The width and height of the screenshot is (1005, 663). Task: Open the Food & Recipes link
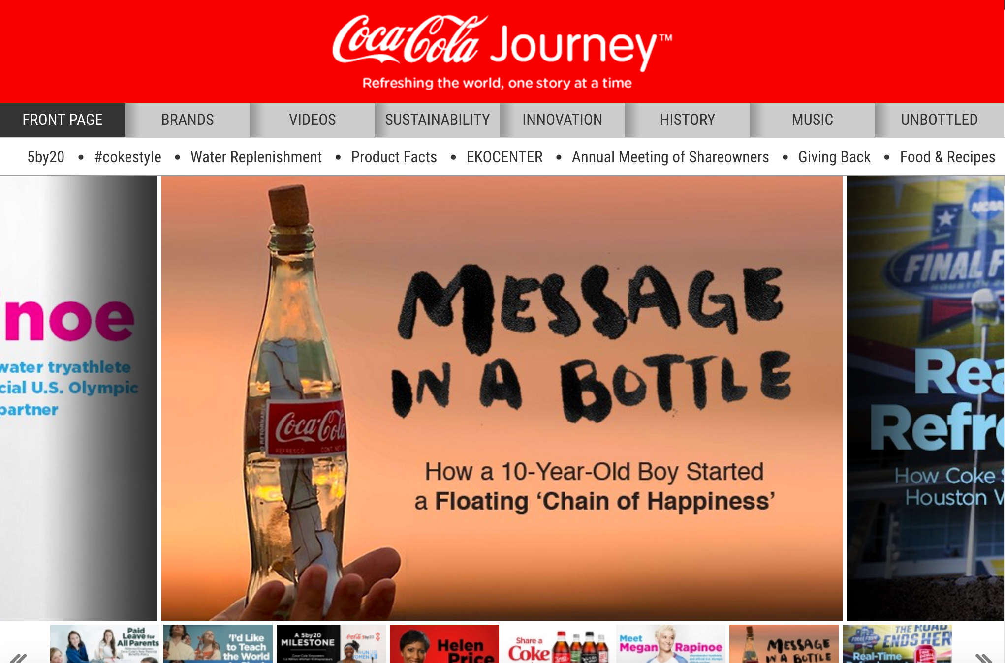tap(947, 157)
